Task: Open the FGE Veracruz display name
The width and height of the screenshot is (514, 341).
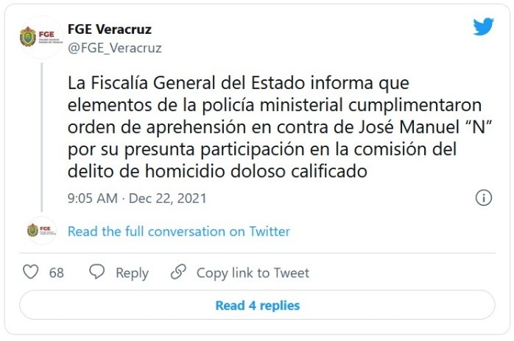Action: (x=110, y=29)
